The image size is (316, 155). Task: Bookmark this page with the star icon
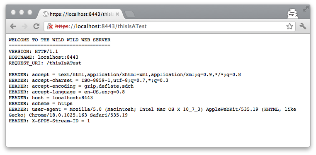(289, 26)
